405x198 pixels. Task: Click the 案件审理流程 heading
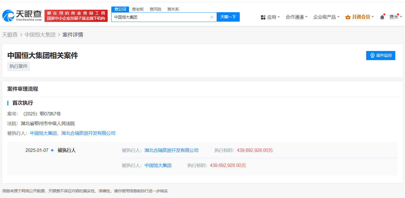(x=23, y=89)
